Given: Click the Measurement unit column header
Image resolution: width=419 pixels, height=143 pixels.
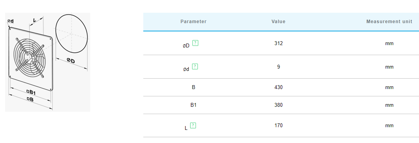Looking at the screenshot, I should [x=389, y=22].
